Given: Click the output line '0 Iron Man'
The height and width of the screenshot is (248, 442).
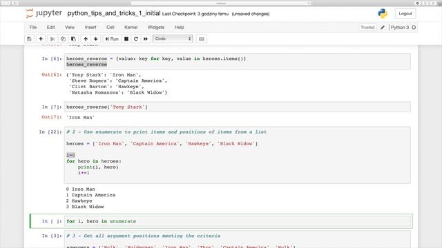Looking at the screenshot, I should pos(80,189).
